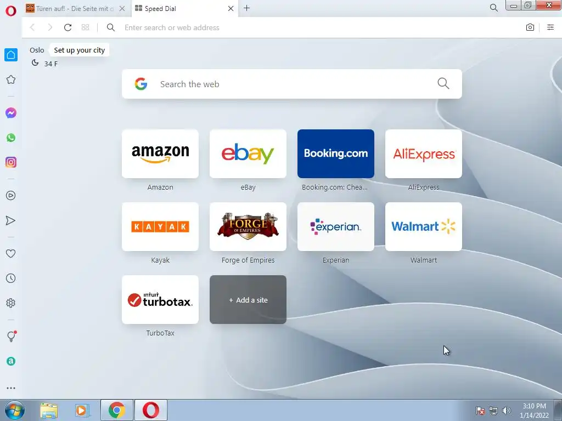Open the lightbulb tips icon in sidebar
The height and width of the screenshot is (421, 562).
pyautogui.click(x=11, y=336)
